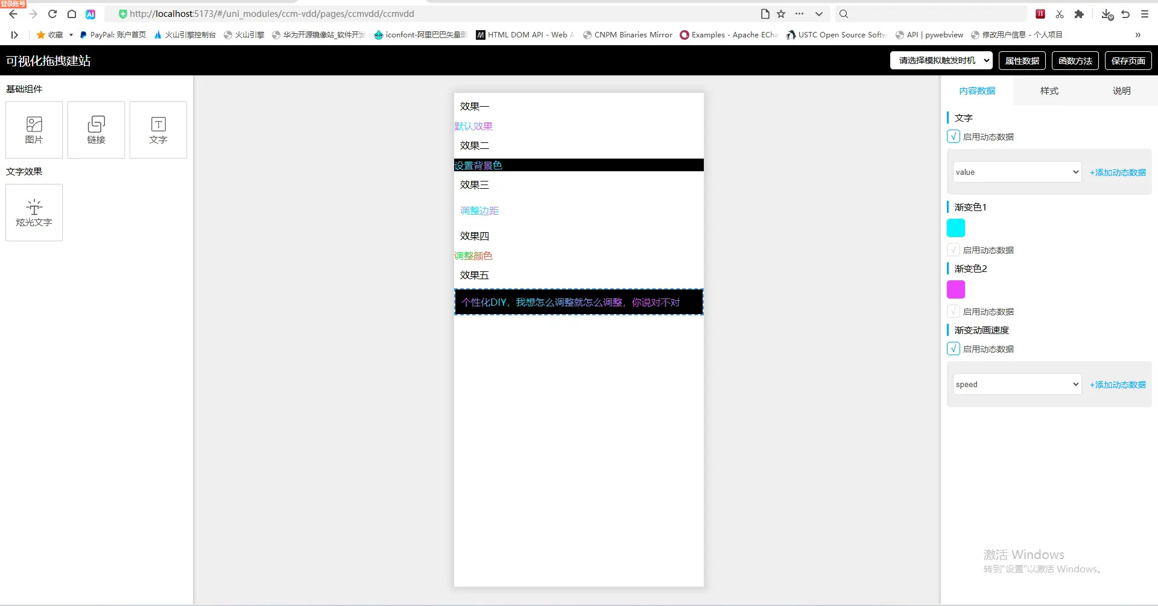Select the 文字 text component
The width and height of the screenshot is (1158, 606).
point(158,130)
